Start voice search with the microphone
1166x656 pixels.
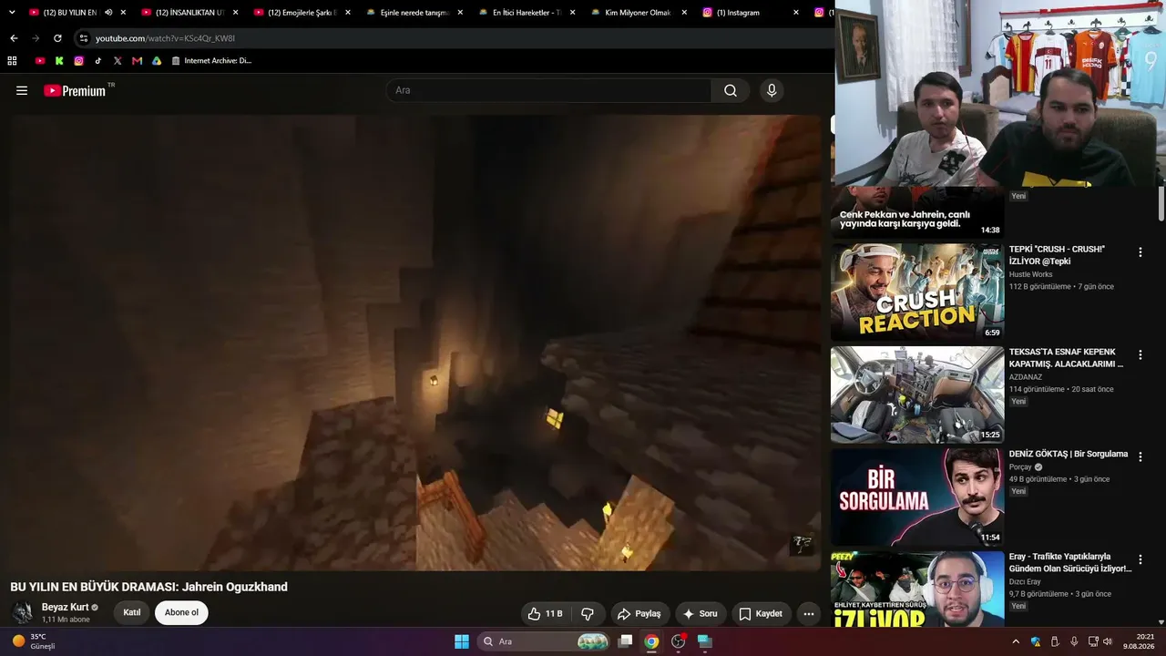coord(772,90)
